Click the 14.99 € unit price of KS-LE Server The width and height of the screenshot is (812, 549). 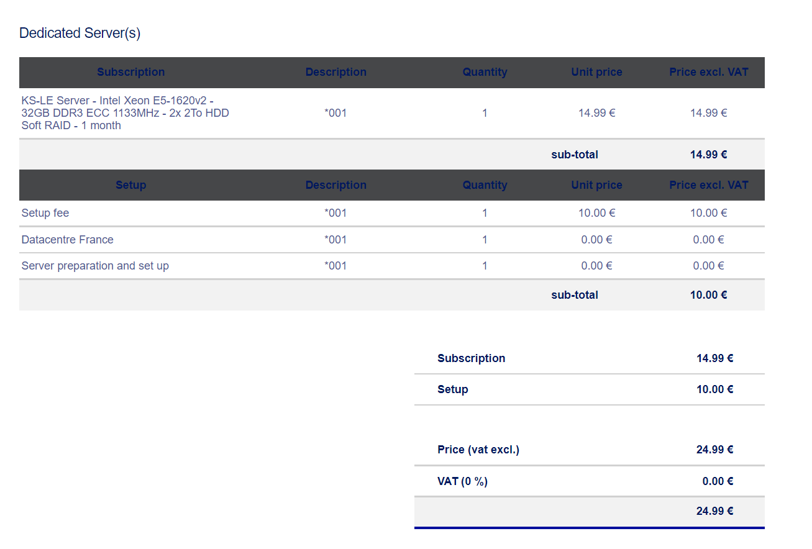pos(597,113)
